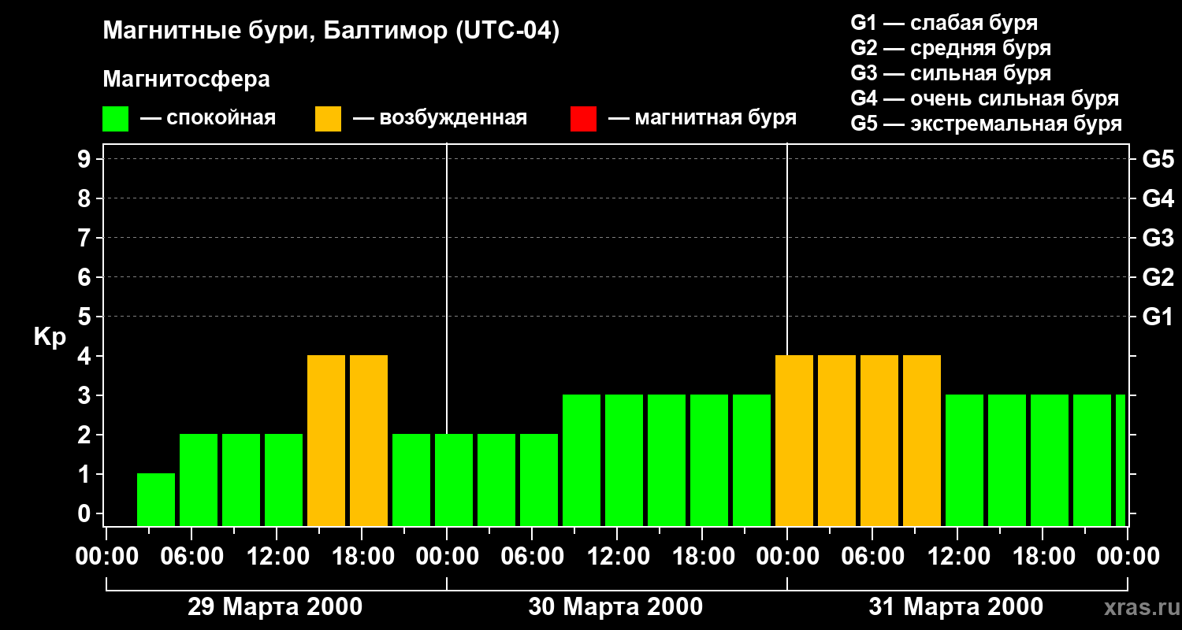Click the leftmost '00:00' time label
The height and width of the screenshot is (630, 1182).
(106, 557)
